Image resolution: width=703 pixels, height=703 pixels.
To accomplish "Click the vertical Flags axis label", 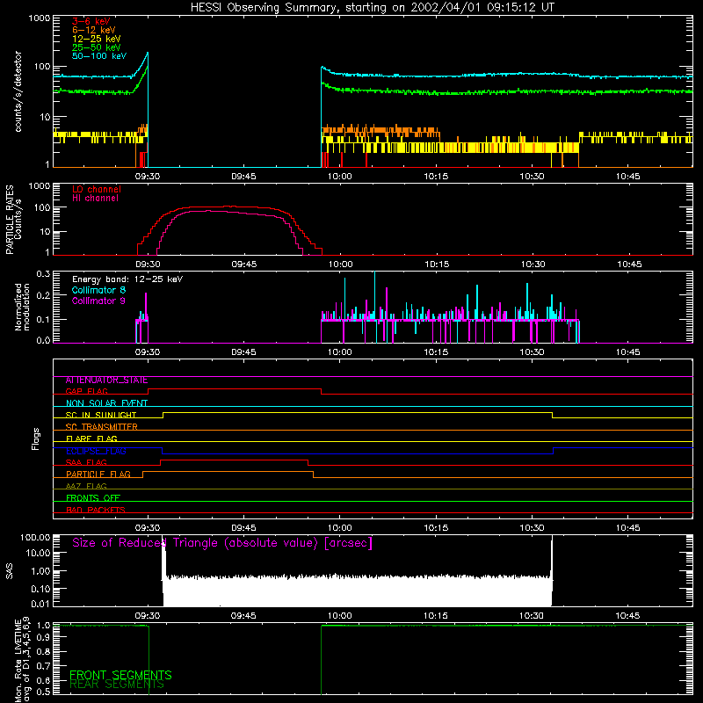I will coord(36,438).
